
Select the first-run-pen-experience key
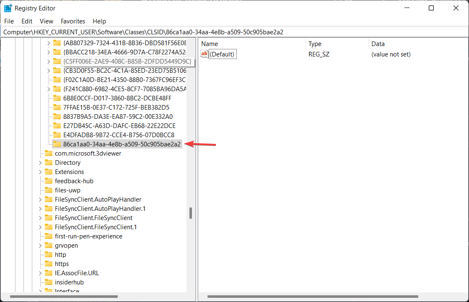click(88, 236)
